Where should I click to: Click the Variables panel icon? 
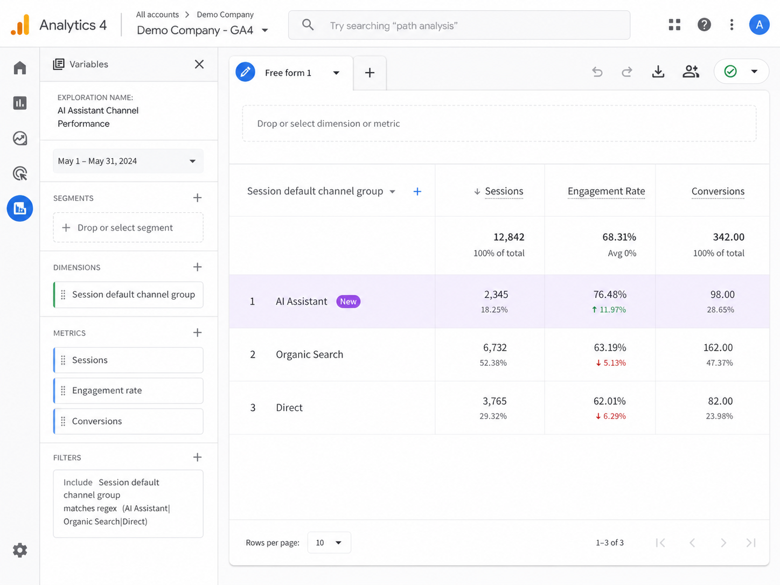[x=59, y=64]
